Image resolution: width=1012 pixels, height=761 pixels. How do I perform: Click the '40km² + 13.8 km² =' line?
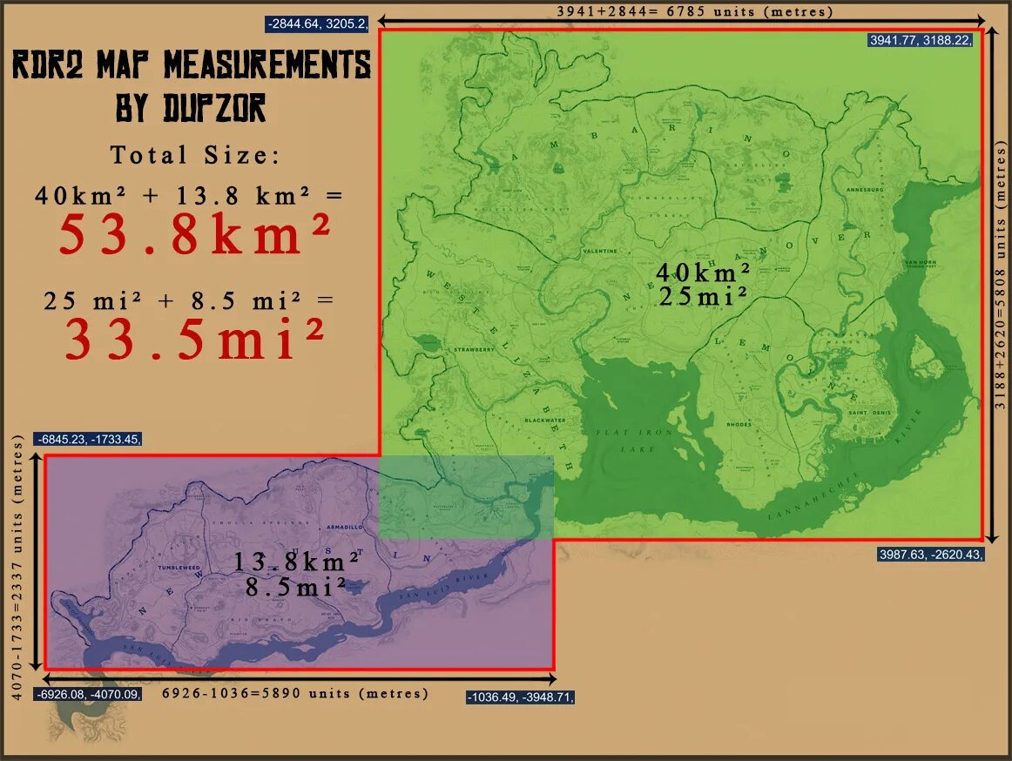pyautogui.click(x=188, y=196)
